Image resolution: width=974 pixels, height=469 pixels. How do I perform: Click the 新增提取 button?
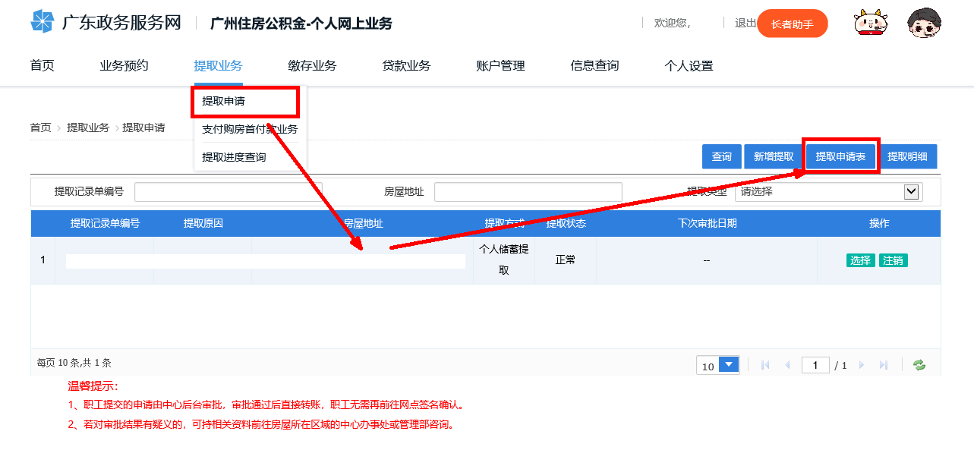click(x=771, y=156)
